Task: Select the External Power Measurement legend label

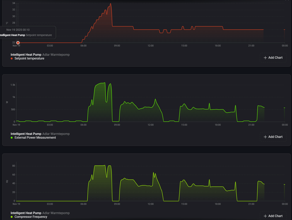Action: (35, 138)
